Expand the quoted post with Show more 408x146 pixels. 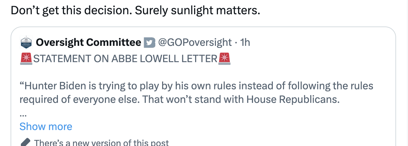46,127
